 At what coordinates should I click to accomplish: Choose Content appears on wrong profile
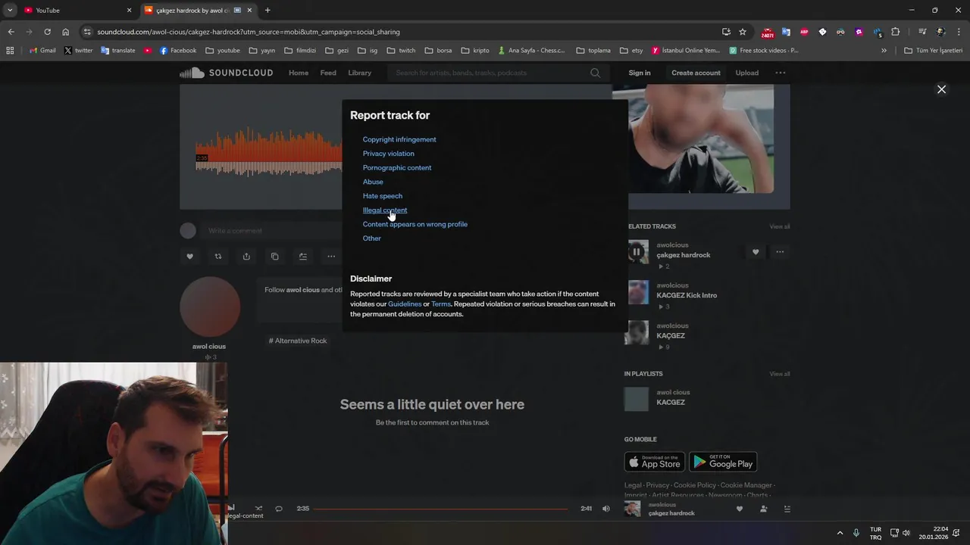(415, 224)
